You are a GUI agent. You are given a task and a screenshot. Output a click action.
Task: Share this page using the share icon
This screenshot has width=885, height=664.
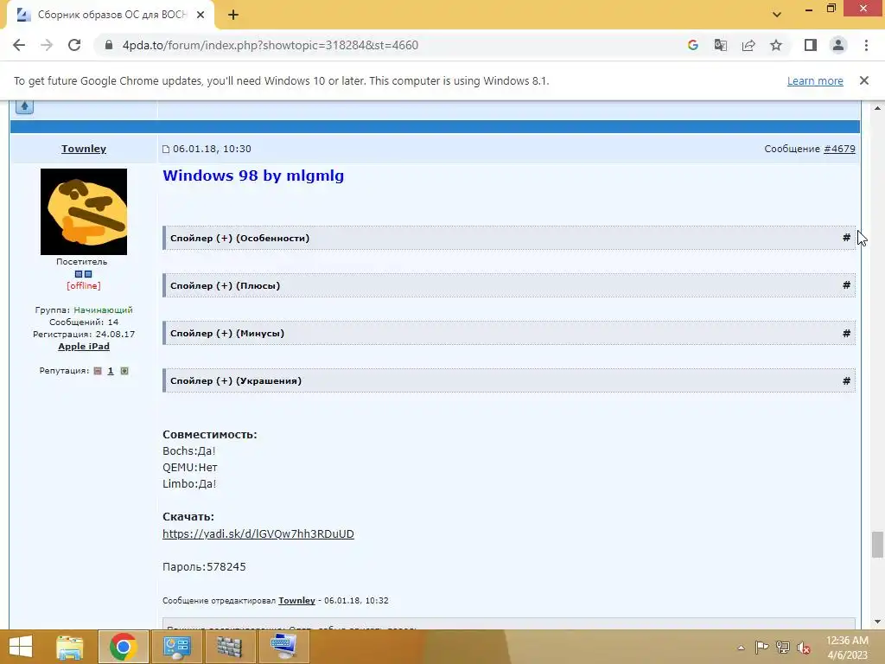tap(748, 45)
